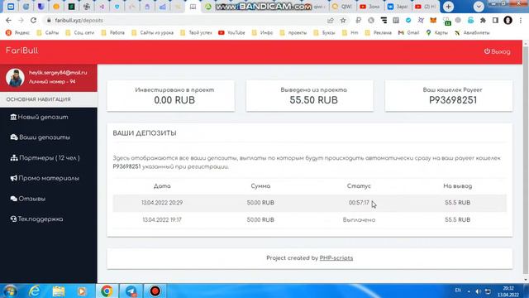Open the media player taskbar icon
This screenshot has height=298, width=529.
click(82, 291)
